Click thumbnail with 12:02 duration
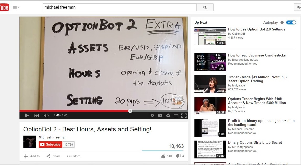 (210, 149)
